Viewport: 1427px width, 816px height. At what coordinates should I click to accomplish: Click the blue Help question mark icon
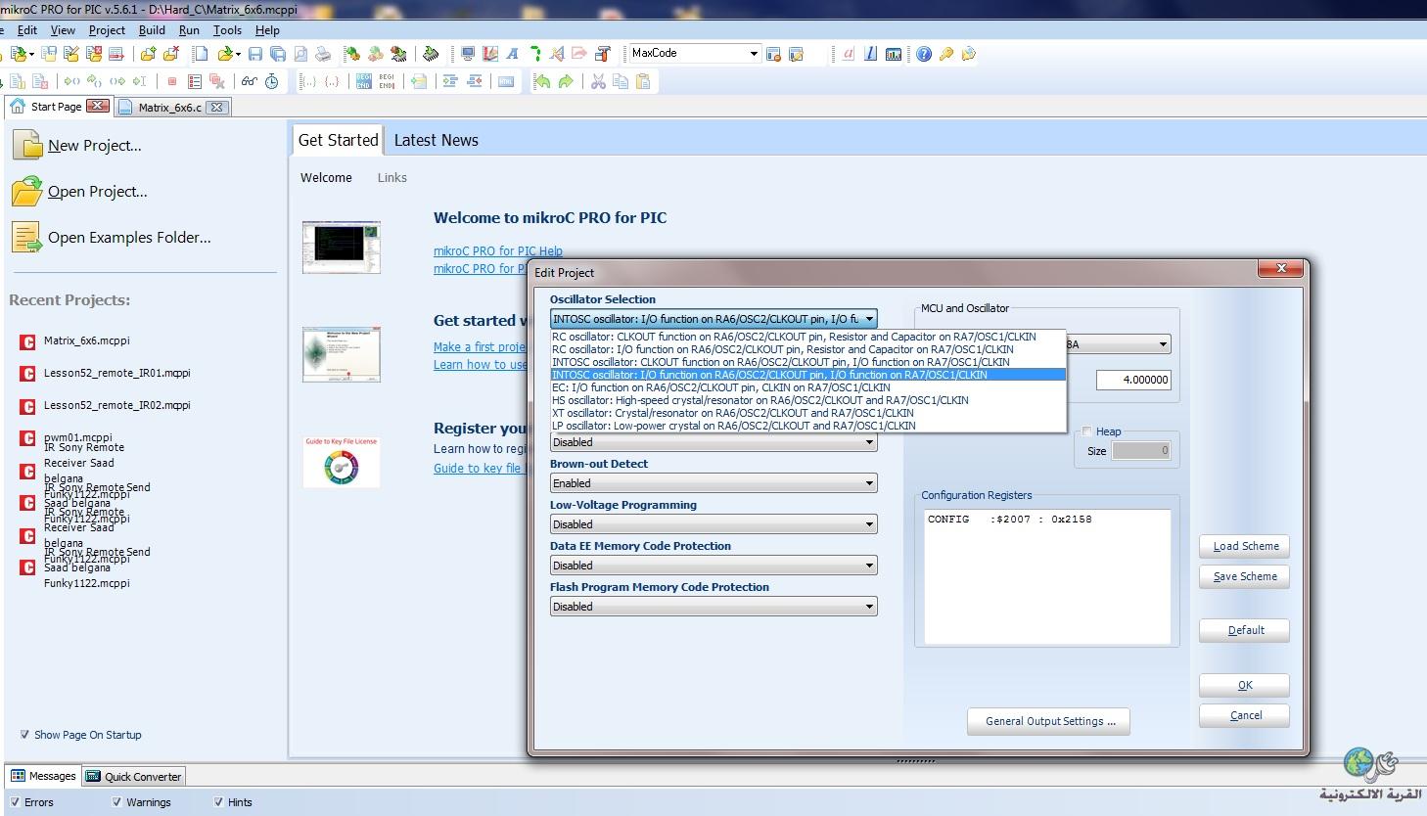click(x=924, y=54)
